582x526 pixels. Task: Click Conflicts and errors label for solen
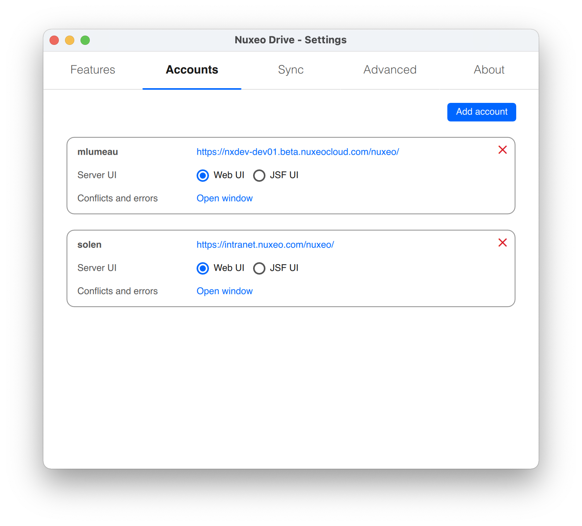tap(118, 291)
